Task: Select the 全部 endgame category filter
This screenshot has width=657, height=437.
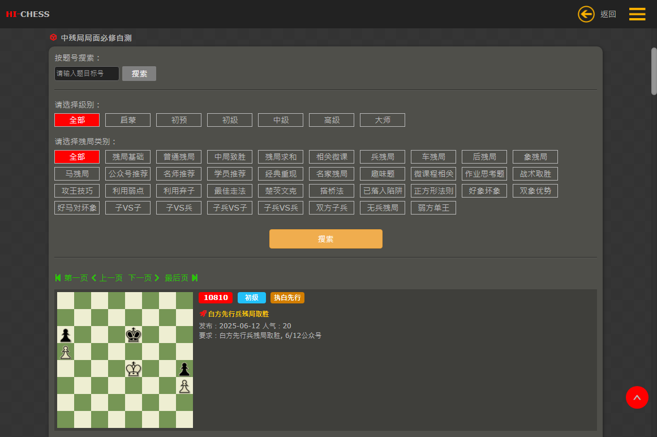Action: click(x=77, y=157)
